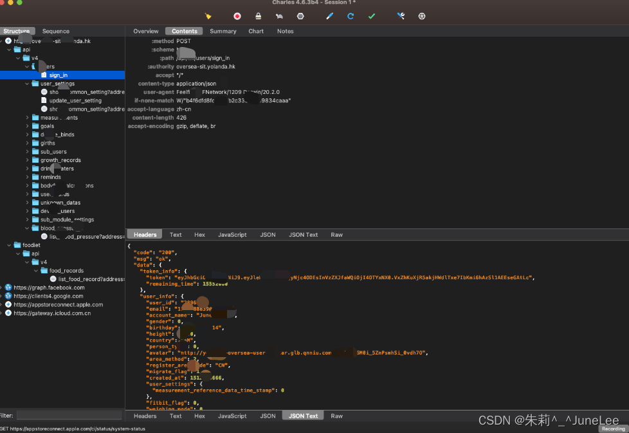Expand the reminds folder
Image resolution: width=629 pixels, height=433 pixels.
point(27,177)
